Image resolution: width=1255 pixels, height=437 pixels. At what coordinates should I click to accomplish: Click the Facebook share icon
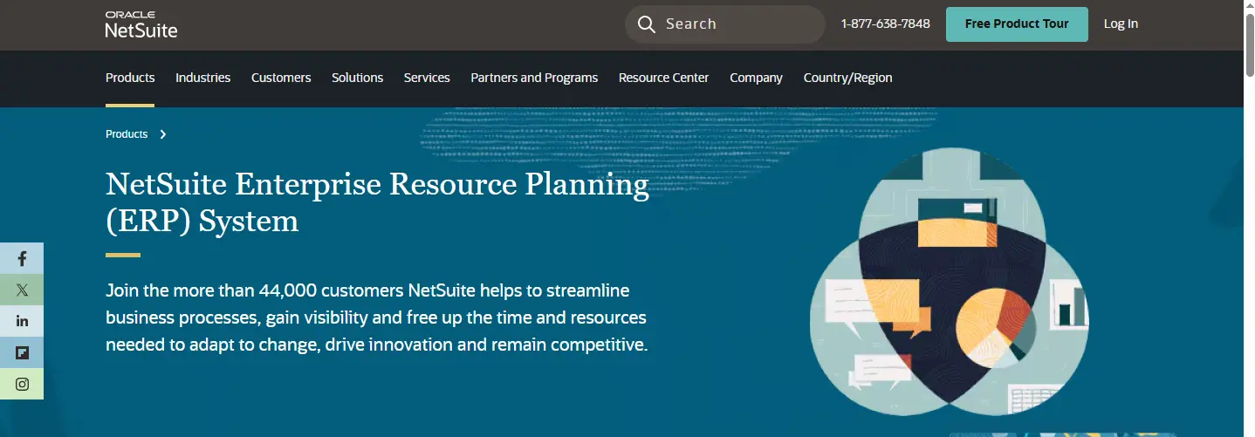pos(22,258)
